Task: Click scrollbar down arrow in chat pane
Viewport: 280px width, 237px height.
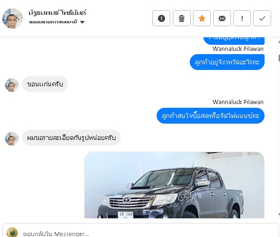Action: (279, 214)
